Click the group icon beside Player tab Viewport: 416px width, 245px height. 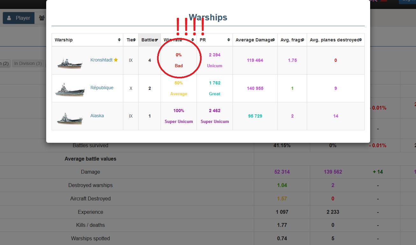pos(42,18)
